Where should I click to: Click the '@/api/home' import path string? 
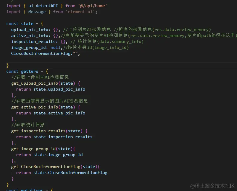[93, 6]
